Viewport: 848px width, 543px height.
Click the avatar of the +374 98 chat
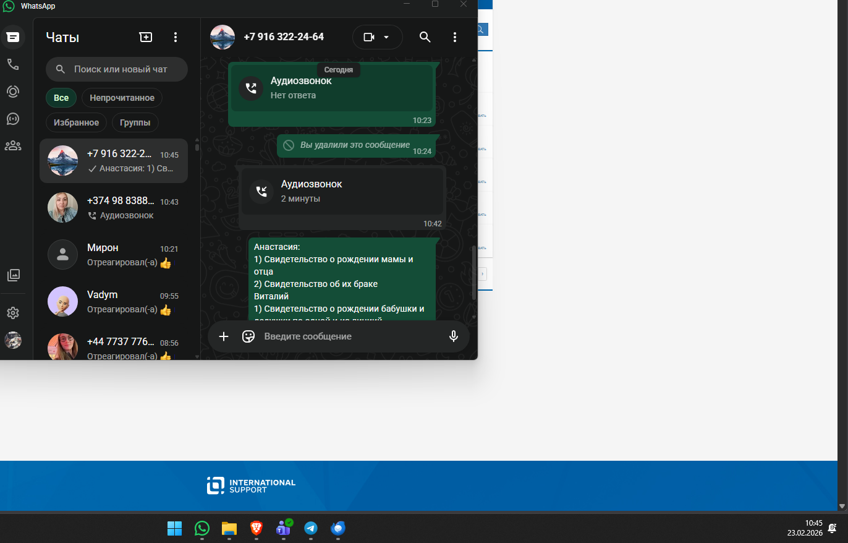(x=62, y=208)
